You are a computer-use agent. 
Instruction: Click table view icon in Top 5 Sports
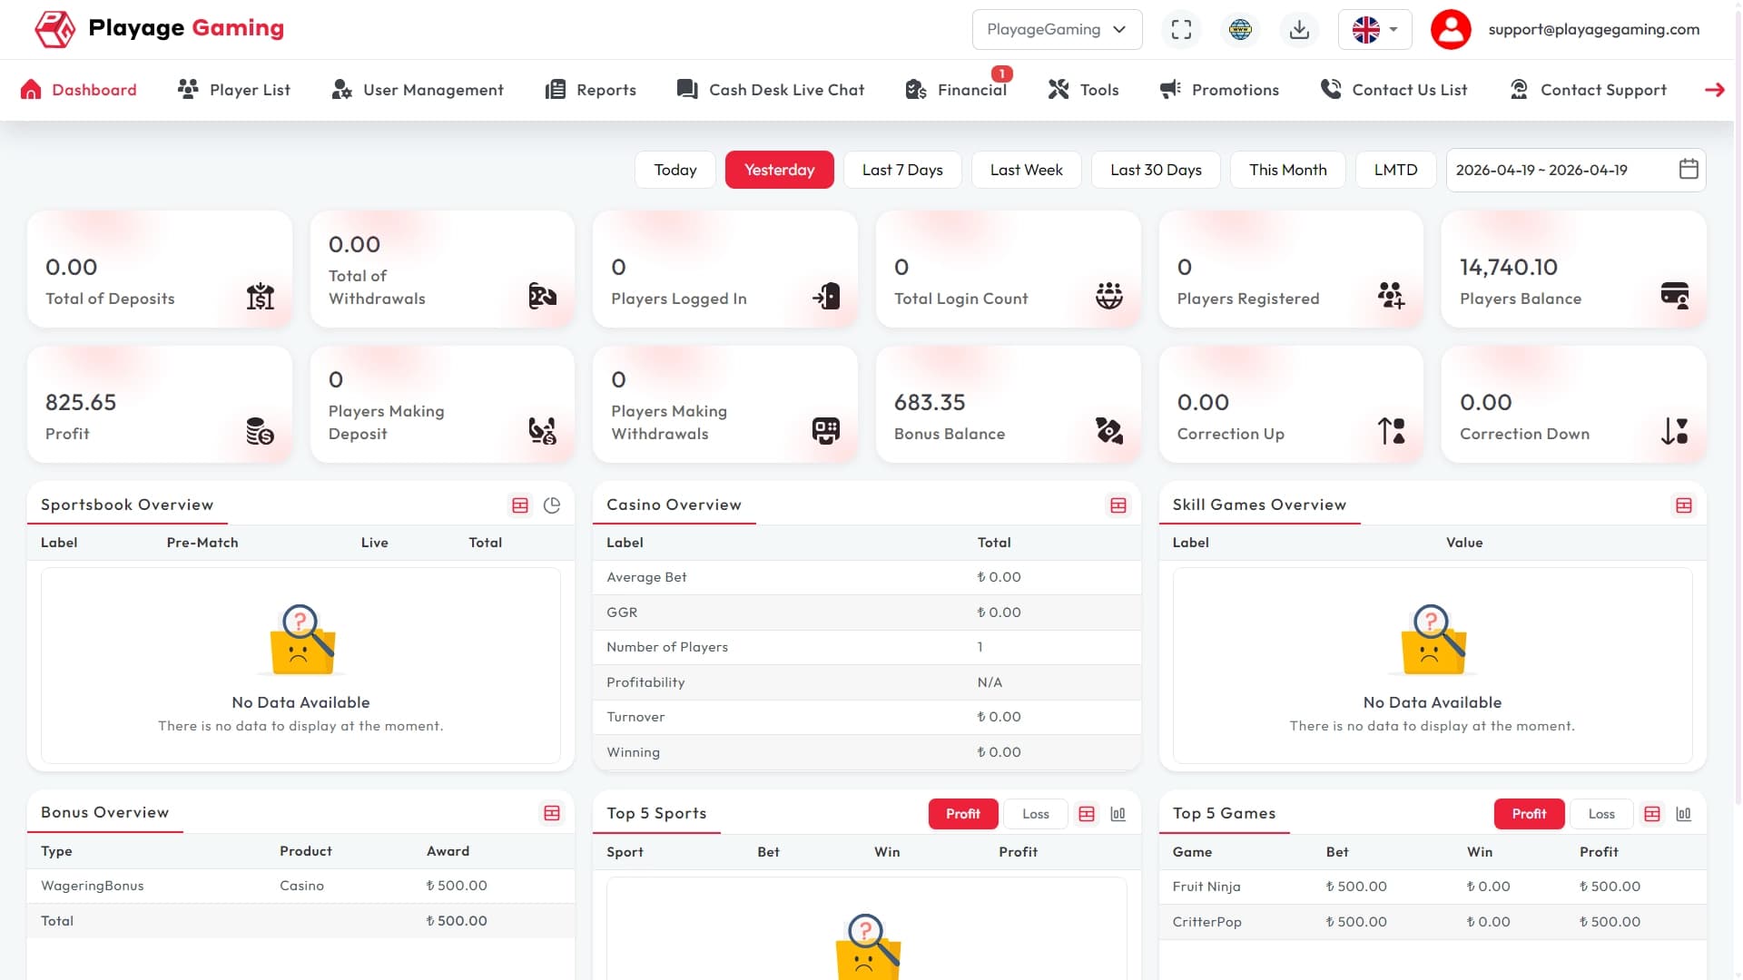pyautogui.click(x=1087, y=814)
